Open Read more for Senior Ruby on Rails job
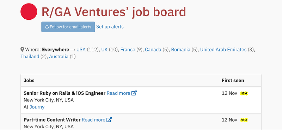This screenshot has width=282, height=130. (118, 93)
